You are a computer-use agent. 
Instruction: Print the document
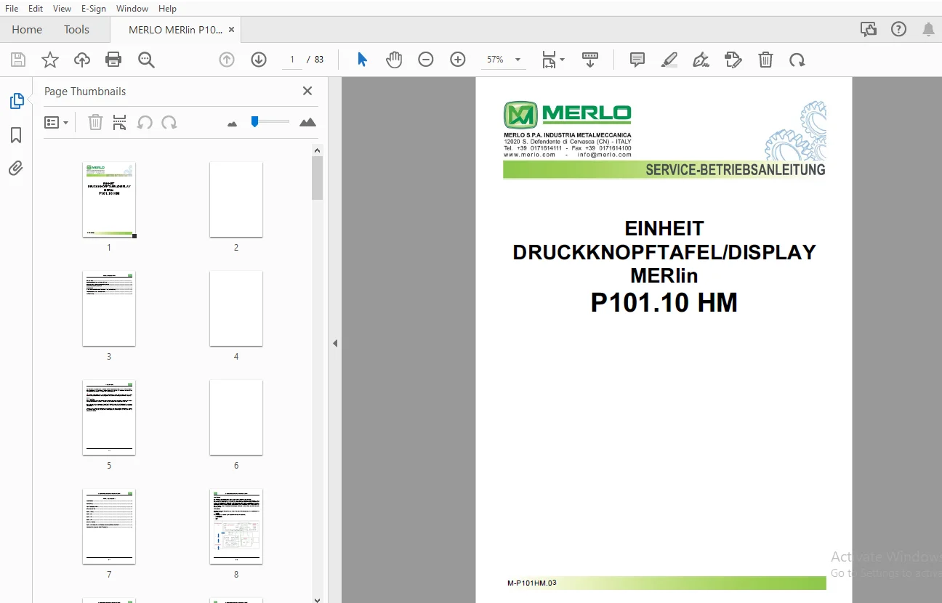113,60
